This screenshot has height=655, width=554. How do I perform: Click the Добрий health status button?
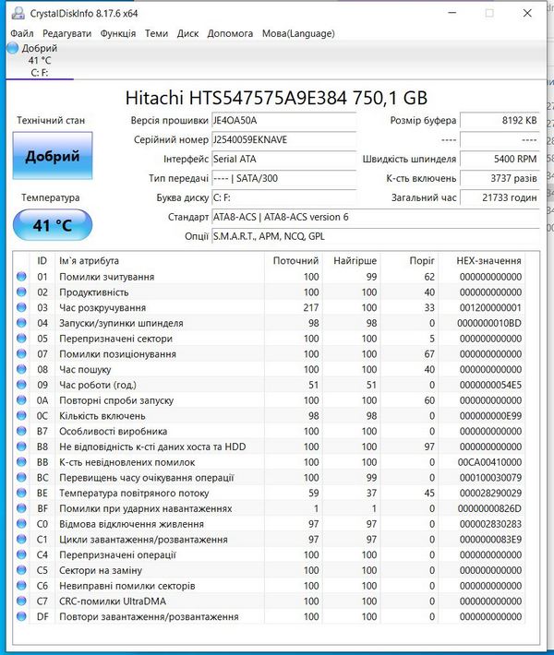point(52,156)
